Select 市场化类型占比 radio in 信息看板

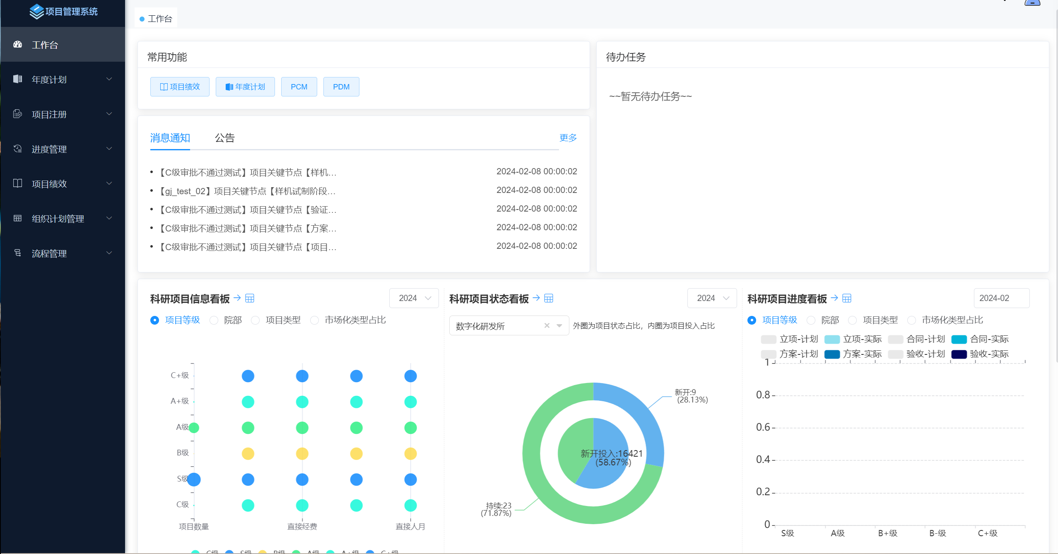[x=315, y=320]
